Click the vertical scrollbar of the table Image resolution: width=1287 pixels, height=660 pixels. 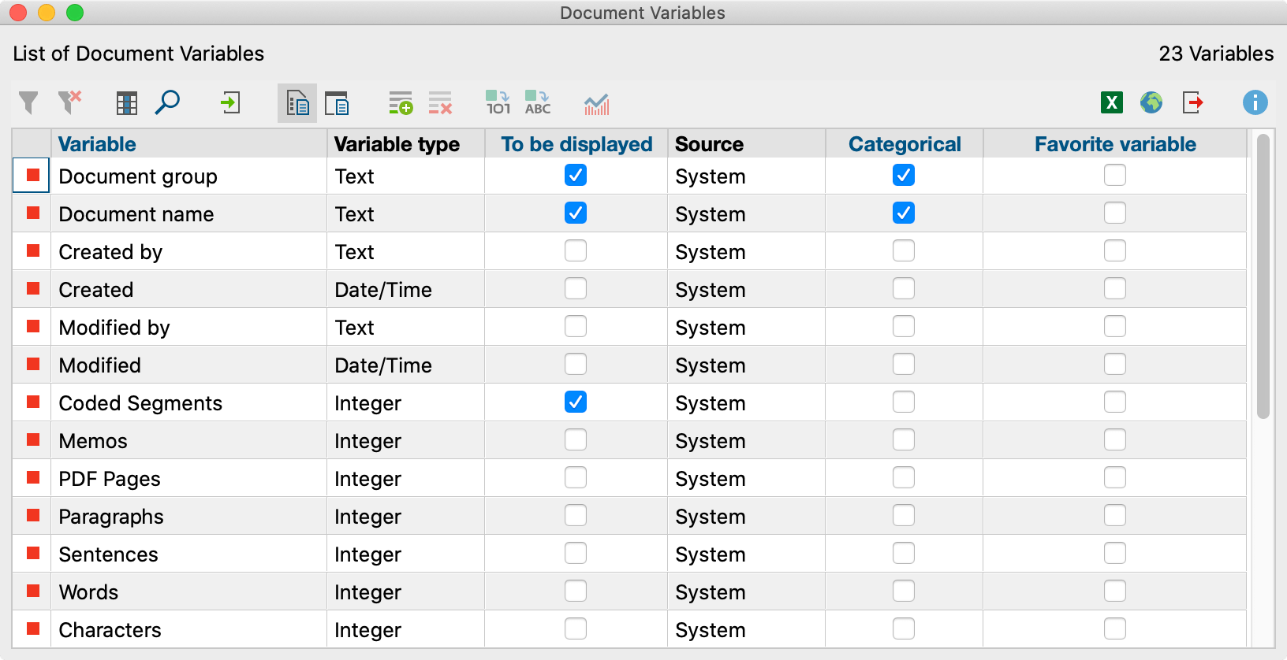click(x=1263, y=276)
